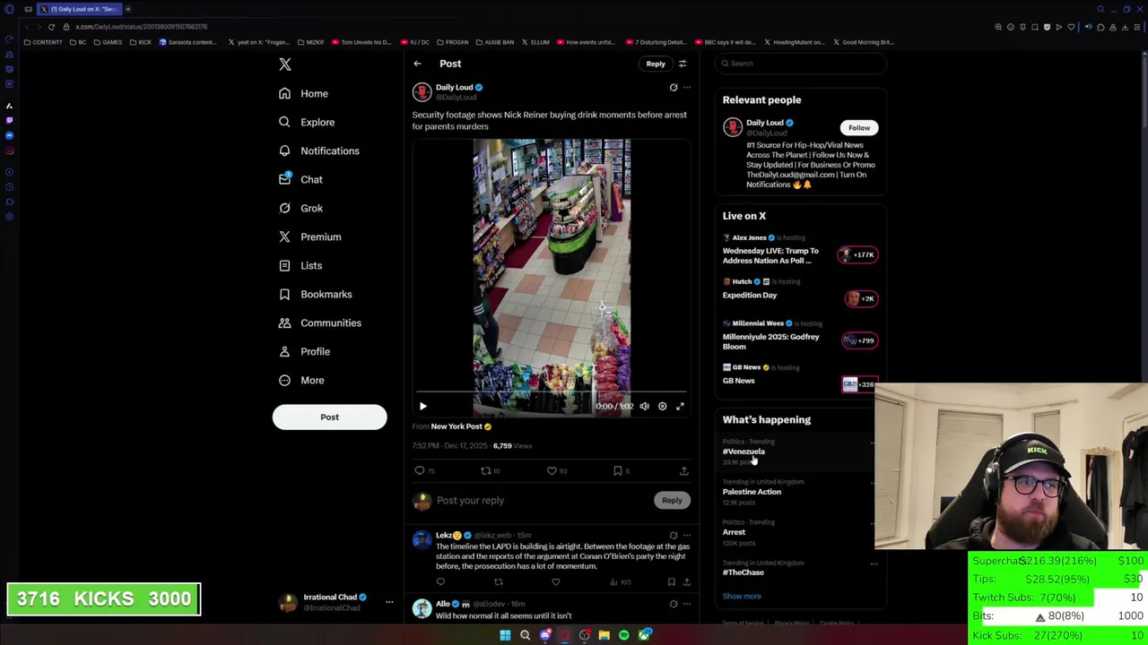Open a new browser tab
The height and width of the screenshot is (645, 1148).
pyautogui.click(x=127, y=9)
